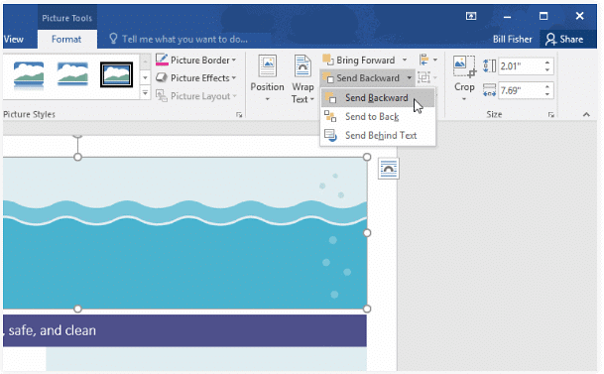Choose the black-framed picture style thumbnail
Image resolution: width=604 pixels, height=374 pixels.
(116, 74)
